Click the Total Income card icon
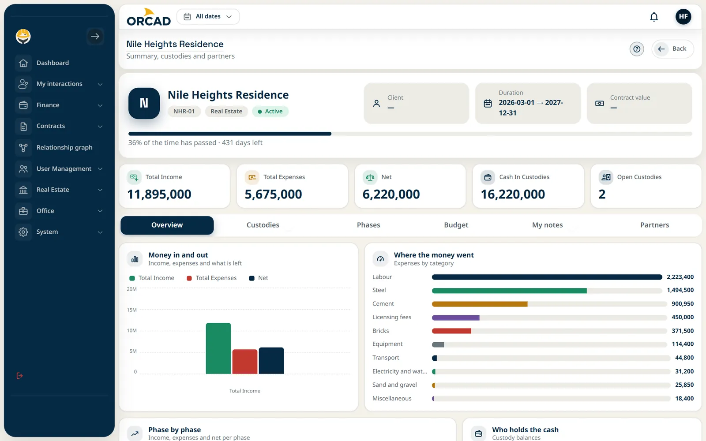This screenshot has height=441, width=706. (134, 177)
